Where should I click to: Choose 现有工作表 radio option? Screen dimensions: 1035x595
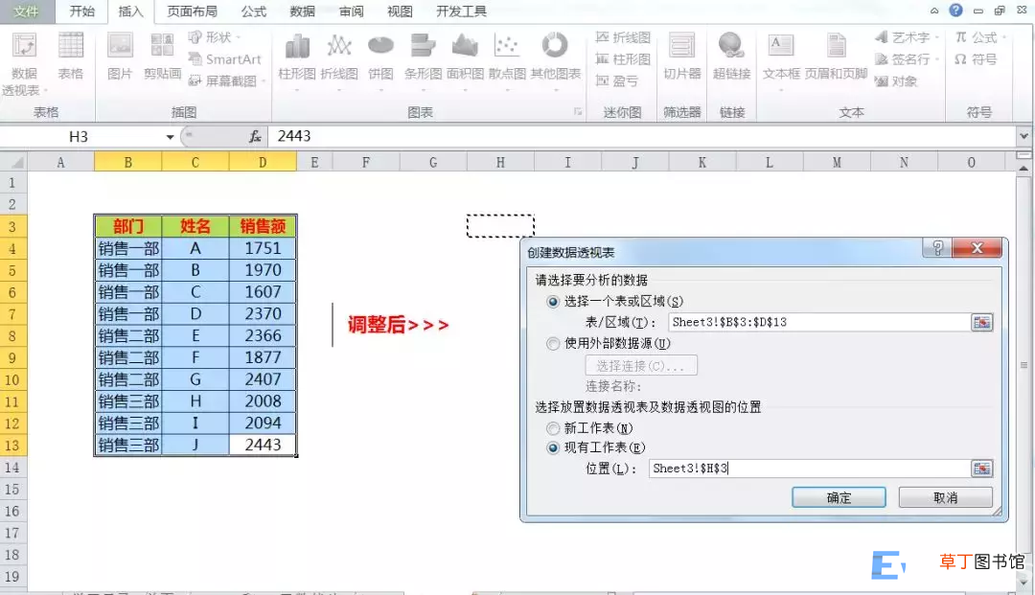tap(553, 447)
